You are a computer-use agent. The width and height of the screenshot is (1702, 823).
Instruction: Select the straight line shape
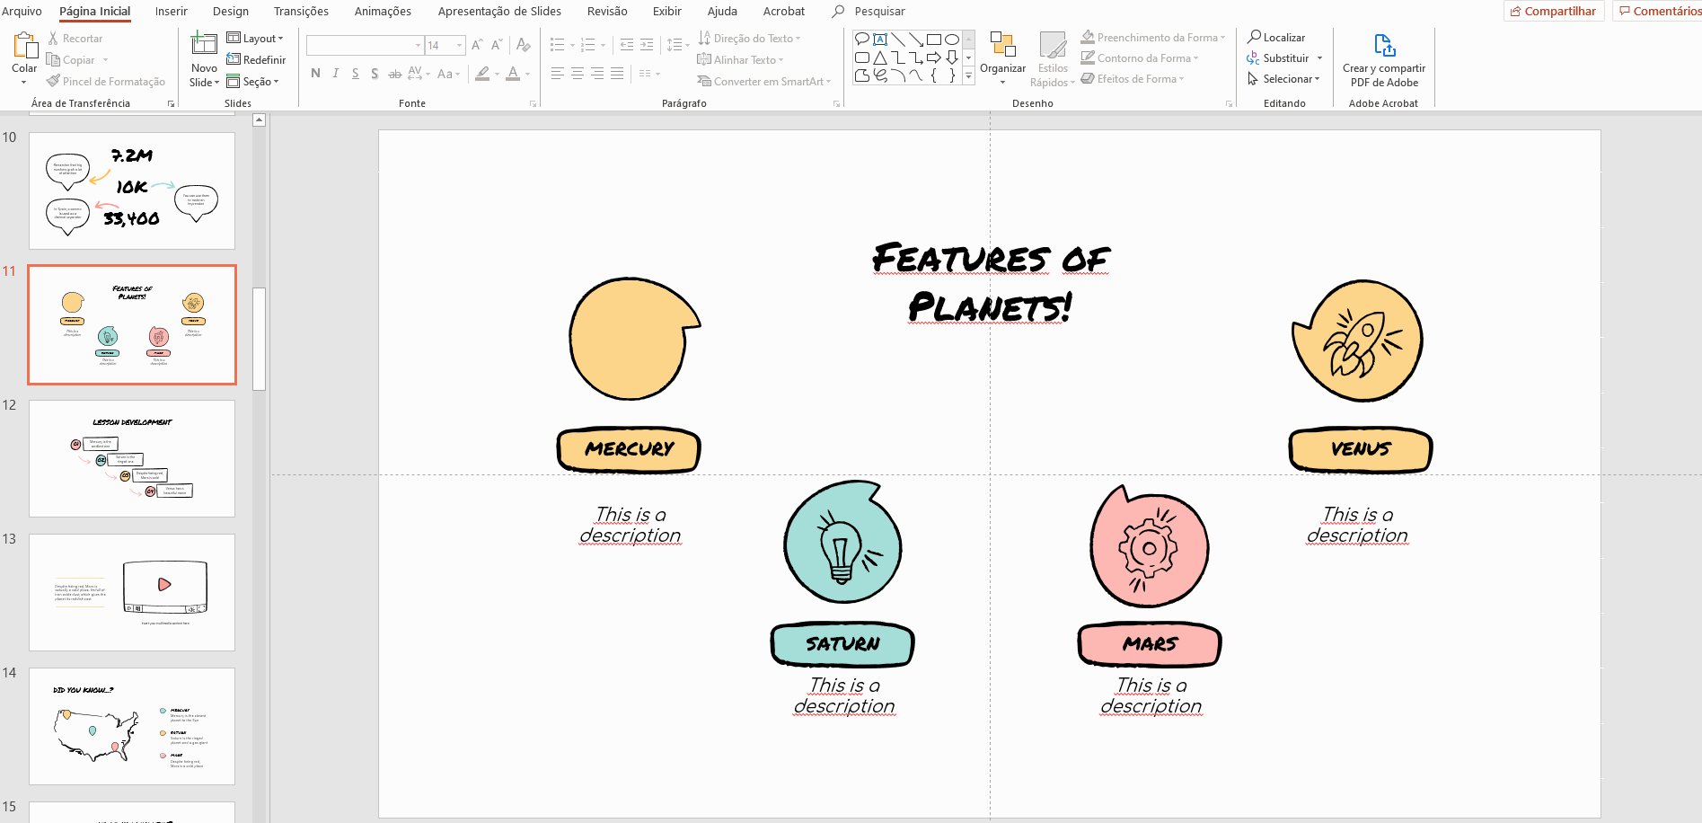[x=898, y=39]
